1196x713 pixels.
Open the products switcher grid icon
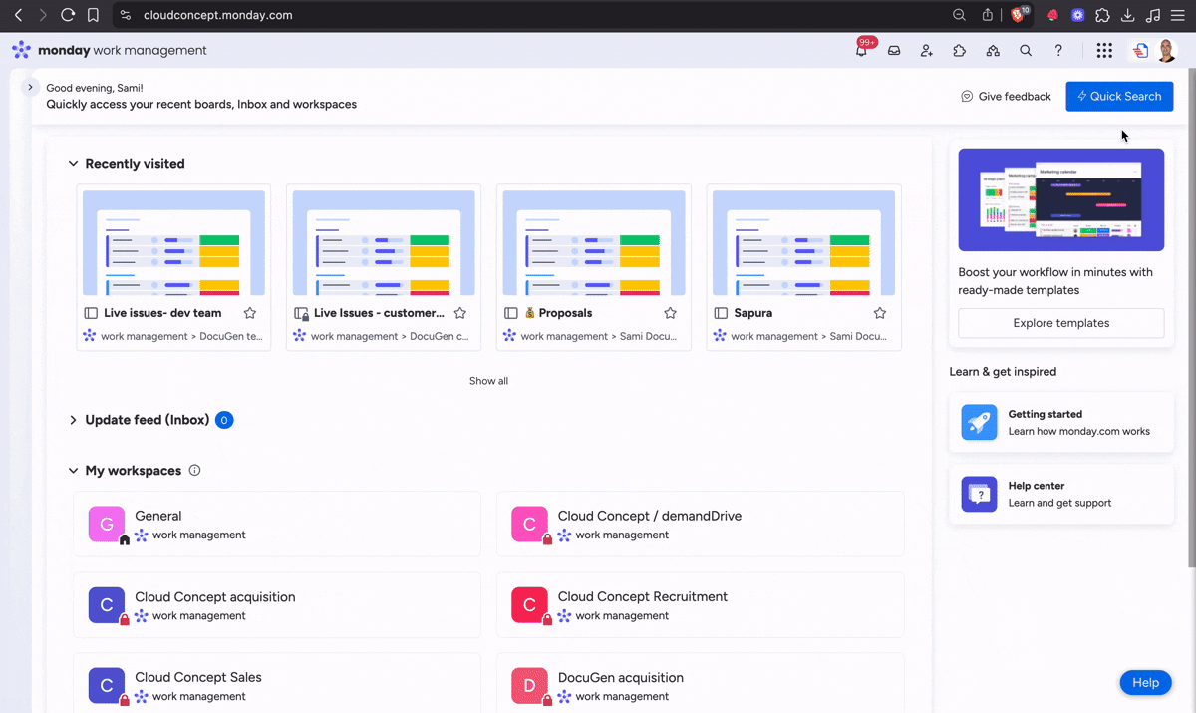[x=1104, y=50]
